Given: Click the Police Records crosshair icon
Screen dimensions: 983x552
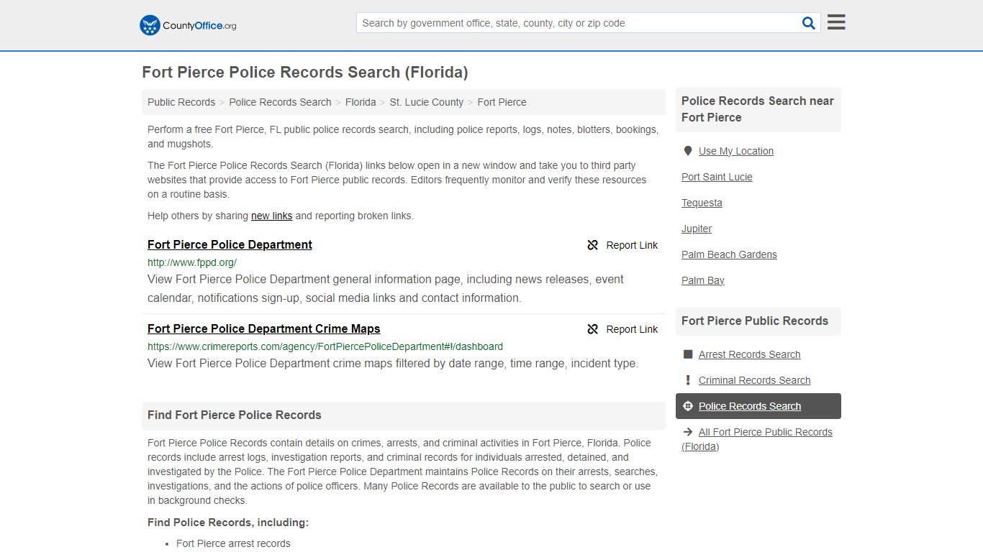Looking at the screenshot, I should [687, 406].
